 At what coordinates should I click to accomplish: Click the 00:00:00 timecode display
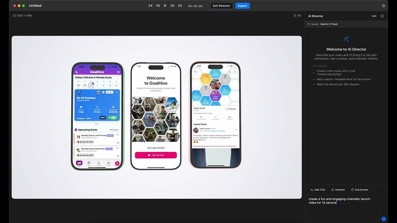(x=195, y=6)
